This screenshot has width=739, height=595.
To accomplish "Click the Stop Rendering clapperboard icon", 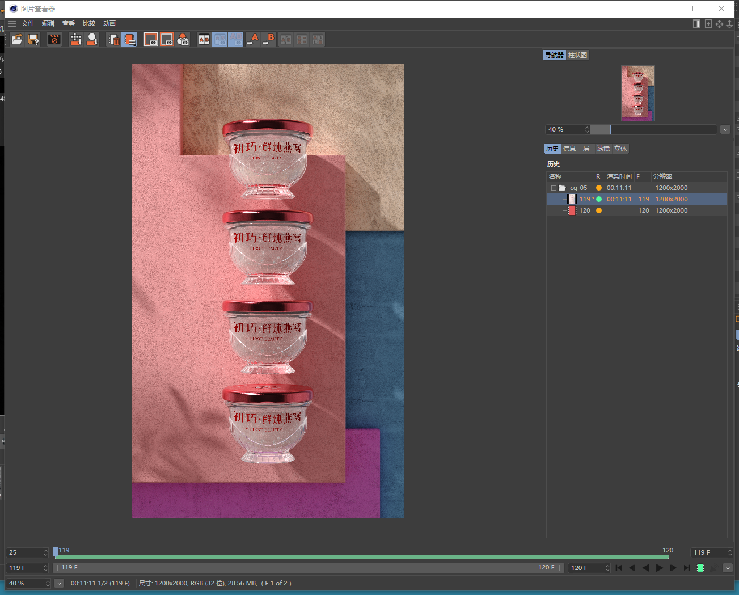I will (x=54, y=39).
